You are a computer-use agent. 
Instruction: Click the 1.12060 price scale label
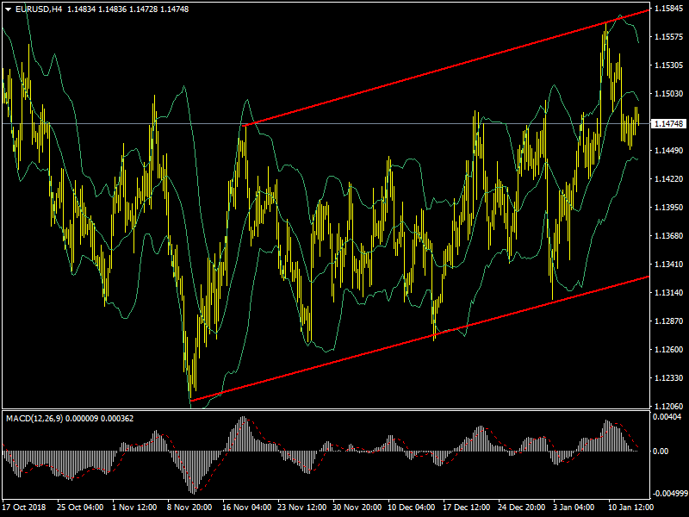point(668,407)
